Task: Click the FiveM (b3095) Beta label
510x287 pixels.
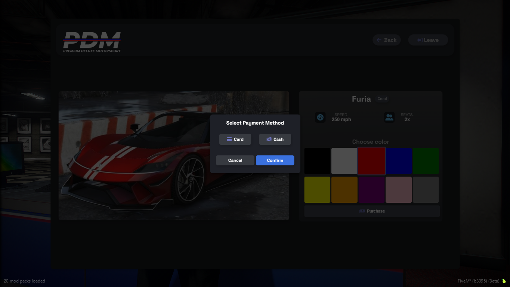Action: (478, 281)
